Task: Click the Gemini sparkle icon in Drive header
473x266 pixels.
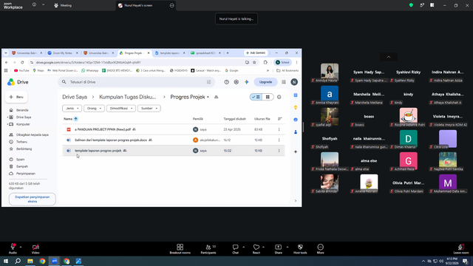Action: [246, 82]
